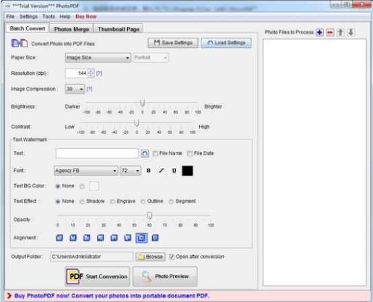Open the Paper Size dropdown
This screenshot has width=373, height=302.
[x=98, y=58]
